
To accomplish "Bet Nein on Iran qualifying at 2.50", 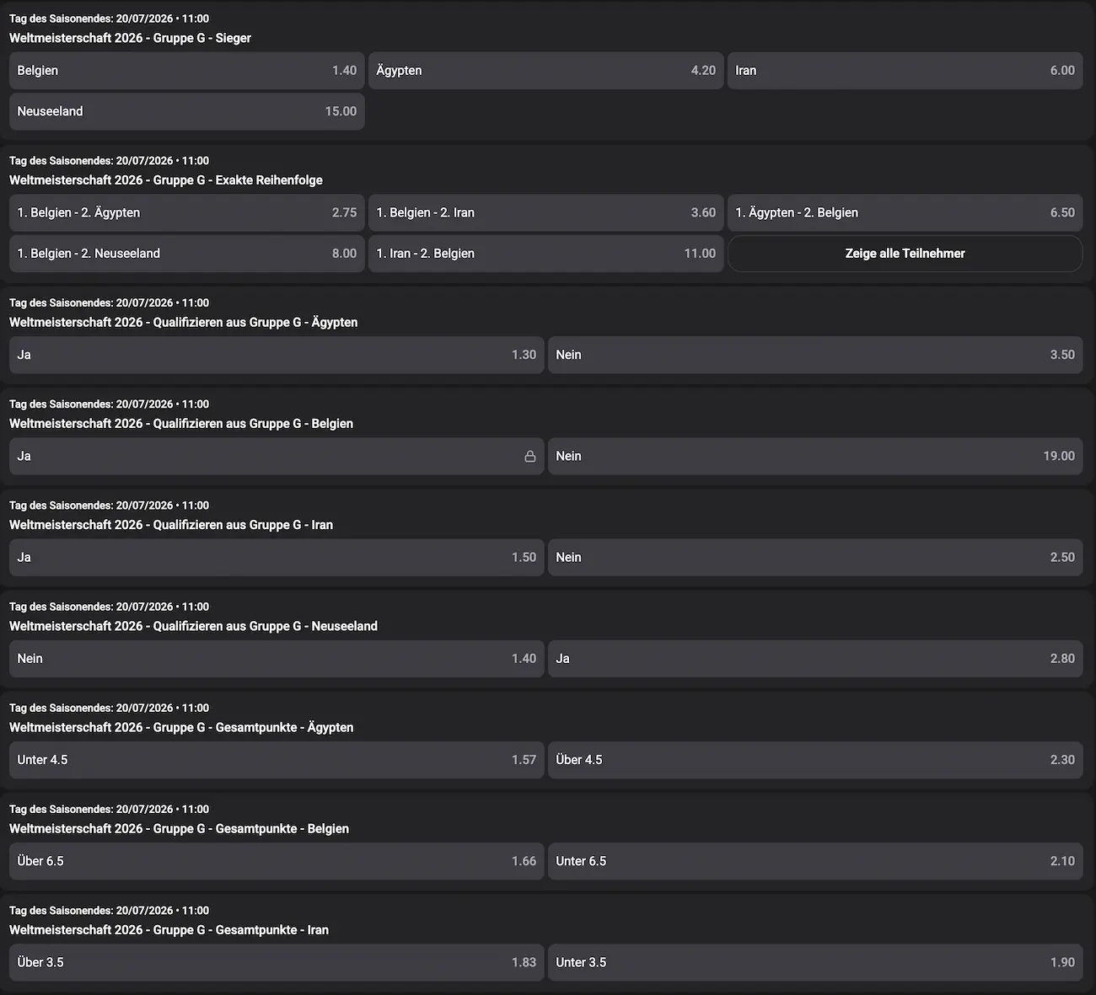I will (815, 558).
